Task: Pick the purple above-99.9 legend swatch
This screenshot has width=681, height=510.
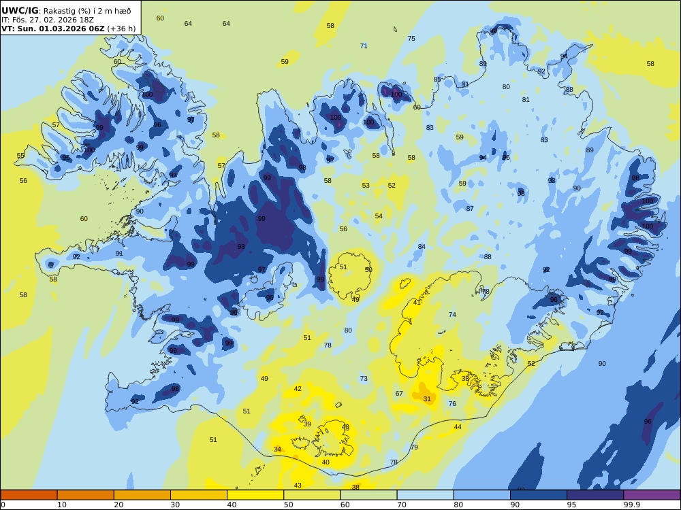Action: pyautogui.click(x=652, y=495)
